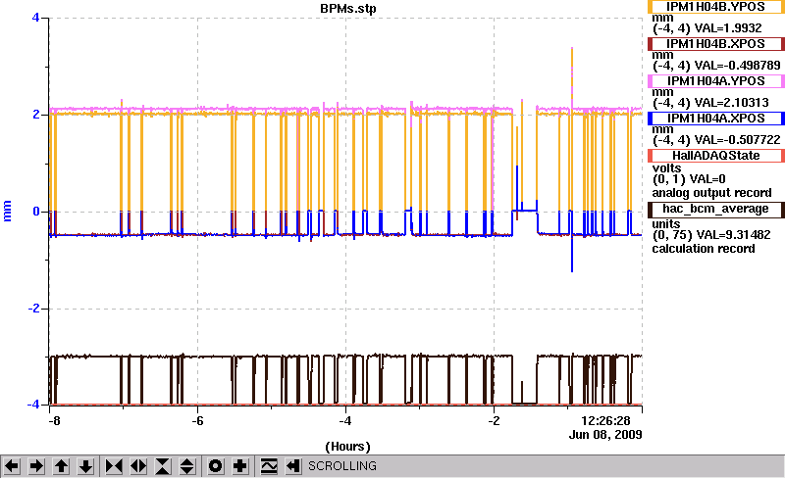Image resolution: width=785 pixels, height=478 pixels.
Task: Select the HallADAQState legend entry
Action: pyautogui.click(x=716, y=156)
